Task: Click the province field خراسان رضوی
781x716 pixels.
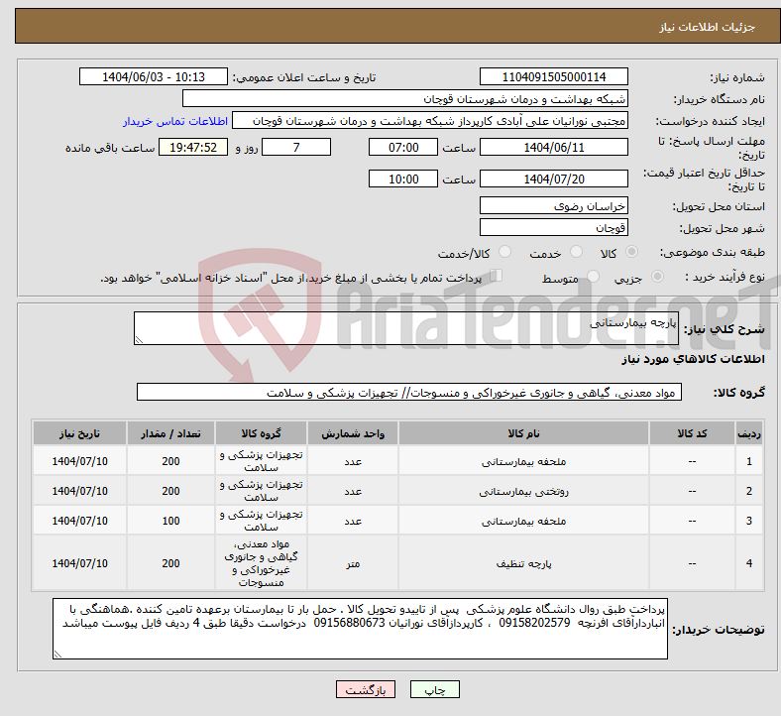Action: click(553, 206)
